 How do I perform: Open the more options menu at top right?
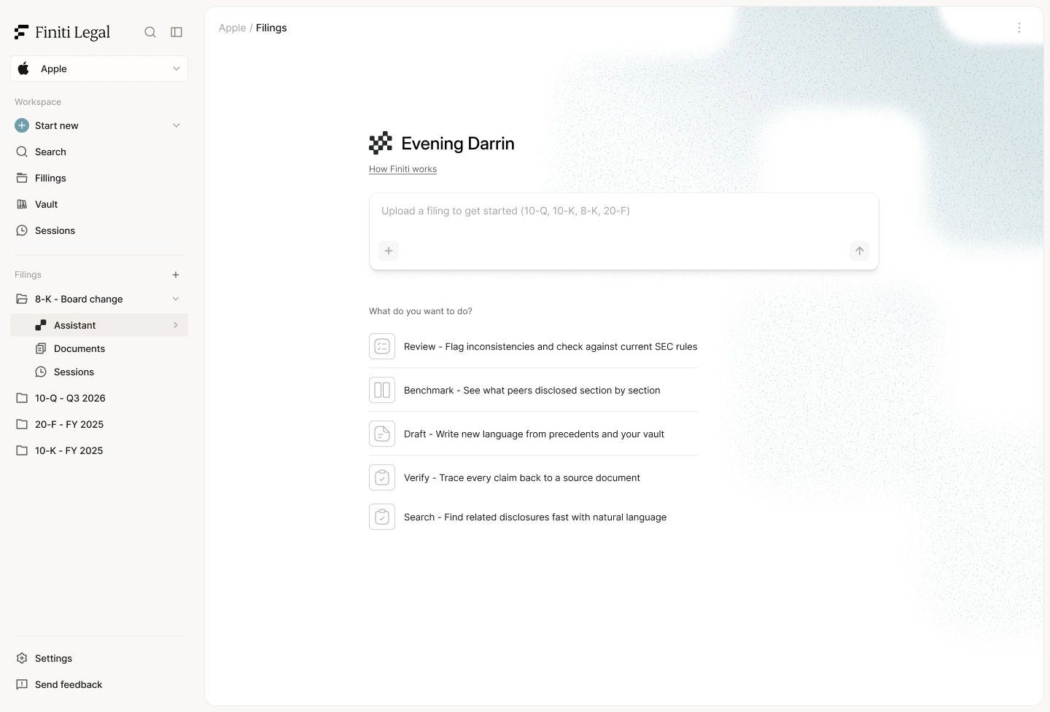pos(1019,28)
